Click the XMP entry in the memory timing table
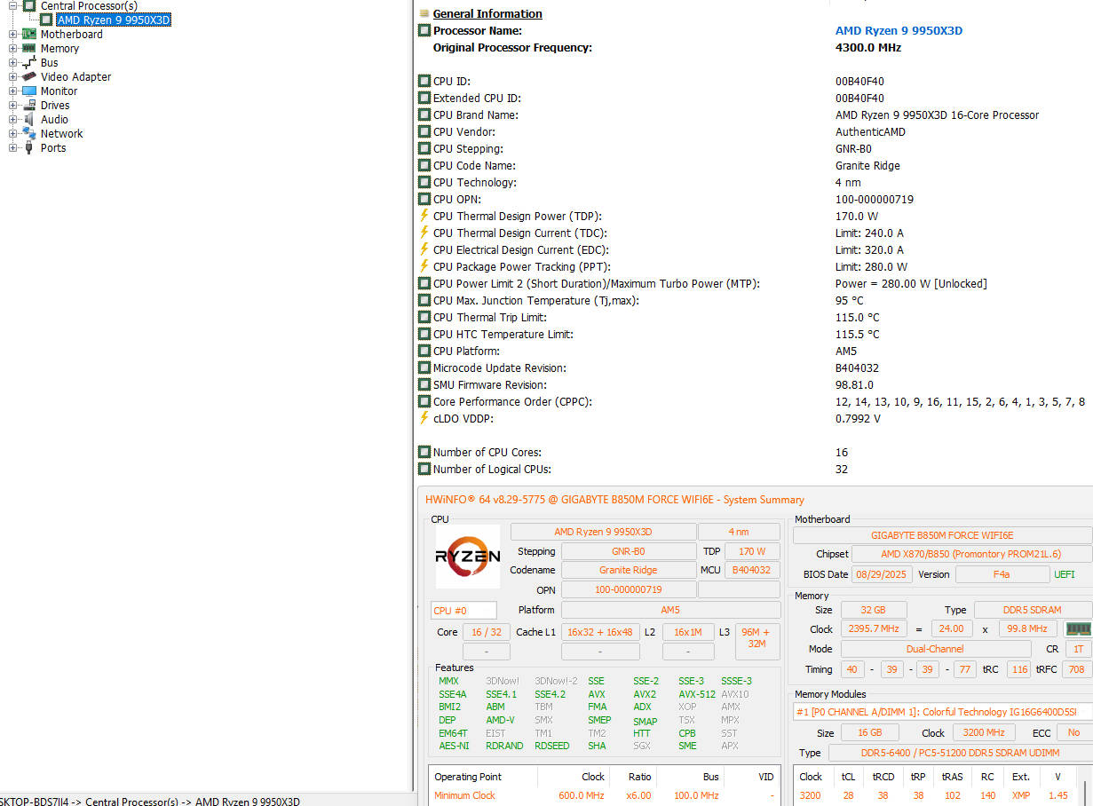 (x=1021, y=795)
